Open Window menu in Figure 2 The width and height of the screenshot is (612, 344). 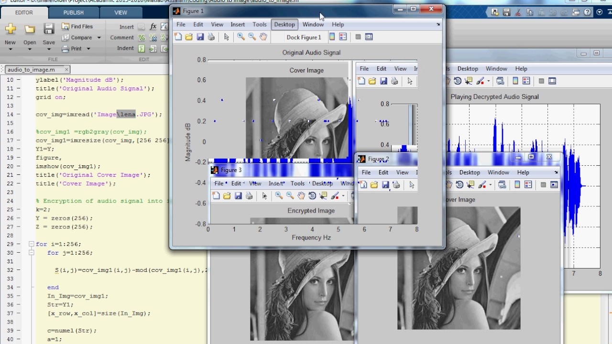click(498, 172)
